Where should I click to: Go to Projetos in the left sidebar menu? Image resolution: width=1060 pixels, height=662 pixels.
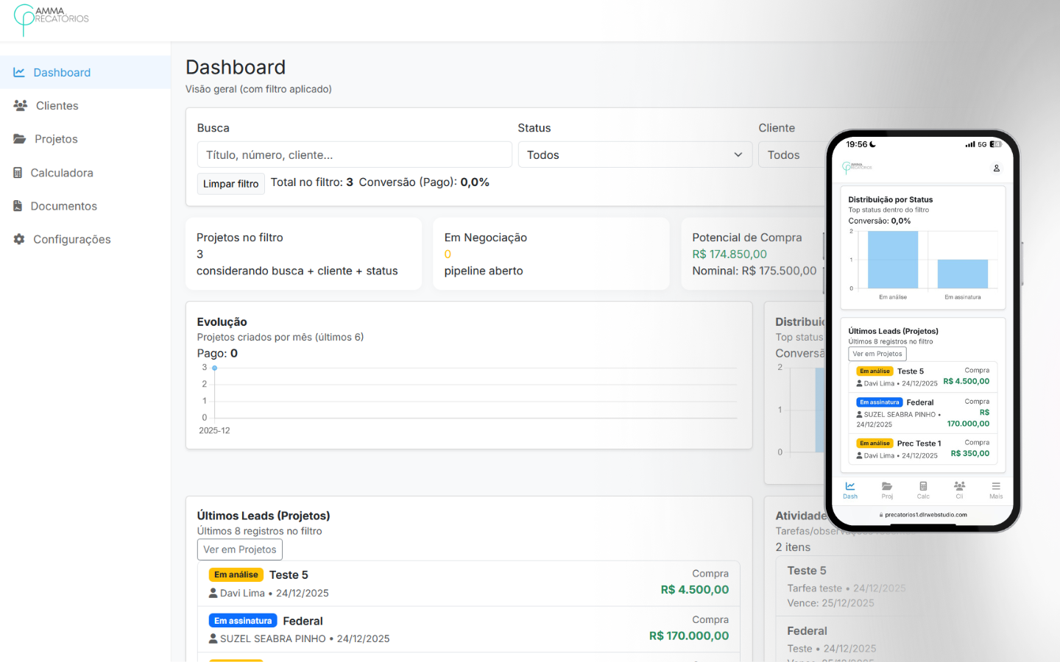tap(56, 139)
